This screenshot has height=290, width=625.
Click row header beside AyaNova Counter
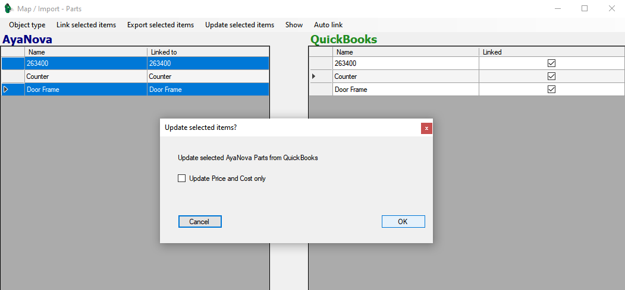12,77
